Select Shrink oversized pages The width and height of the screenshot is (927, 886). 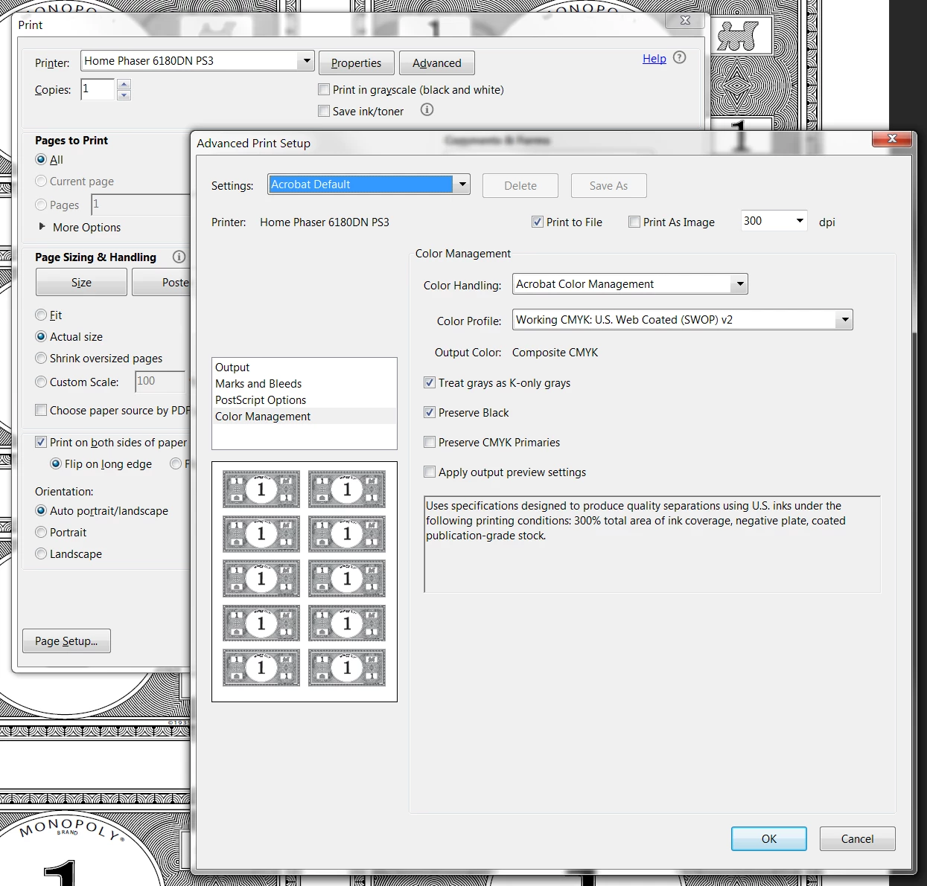[x=41, y=358]
